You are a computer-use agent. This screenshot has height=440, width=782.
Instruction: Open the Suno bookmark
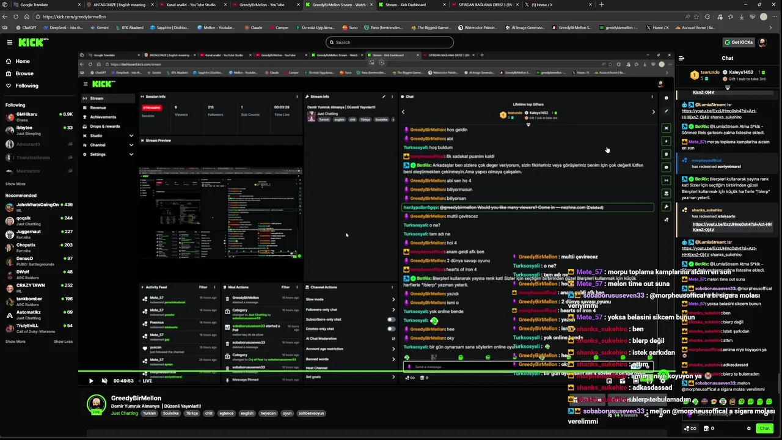coord(350,28)
